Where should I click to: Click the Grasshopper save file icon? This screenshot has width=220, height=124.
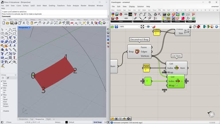pos(116,27)
